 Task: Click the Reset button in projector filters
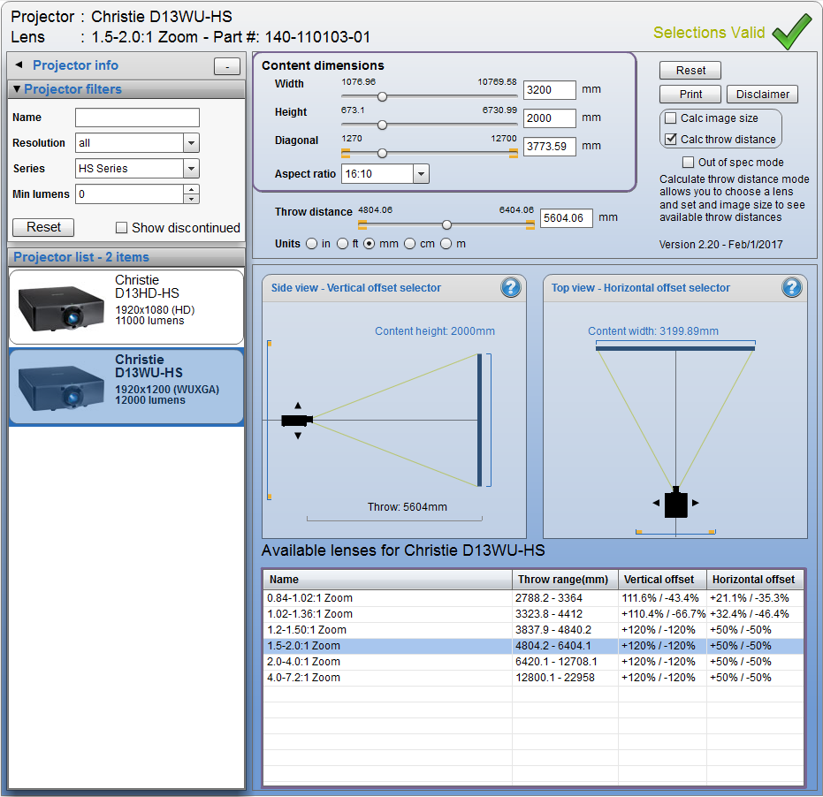coord(43,227)
